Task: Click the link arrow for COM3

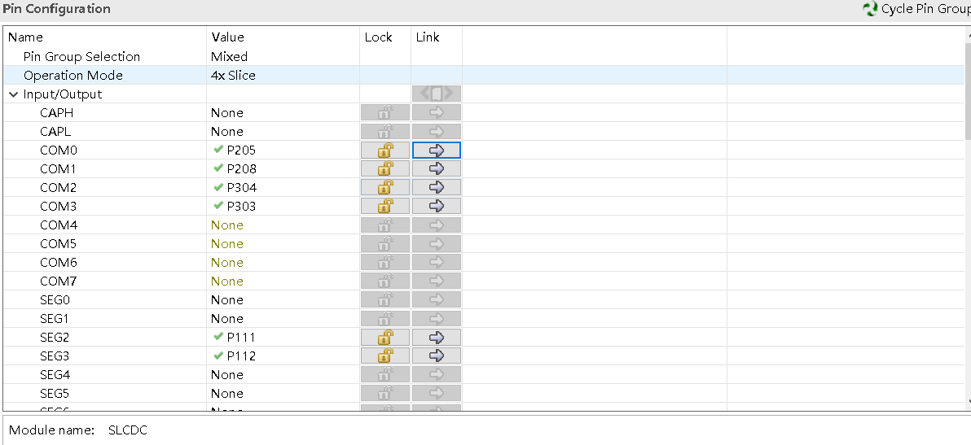Action: point(437,206)
